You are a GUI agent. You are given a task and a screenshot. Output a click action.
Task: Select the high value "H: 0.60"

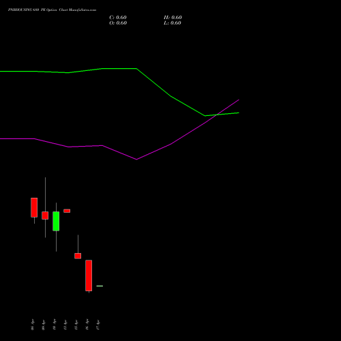coord(173,18)
